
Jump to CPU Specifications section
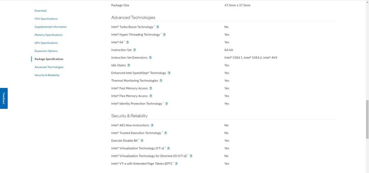click(x=46, y=19)
